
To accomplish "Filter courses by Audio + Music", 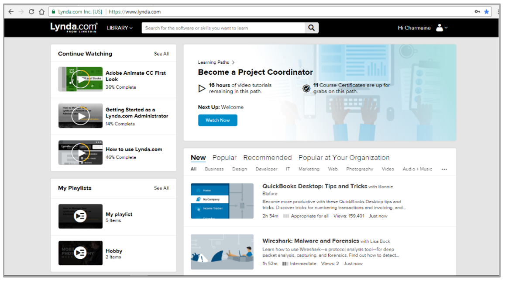I will point(417,169).
